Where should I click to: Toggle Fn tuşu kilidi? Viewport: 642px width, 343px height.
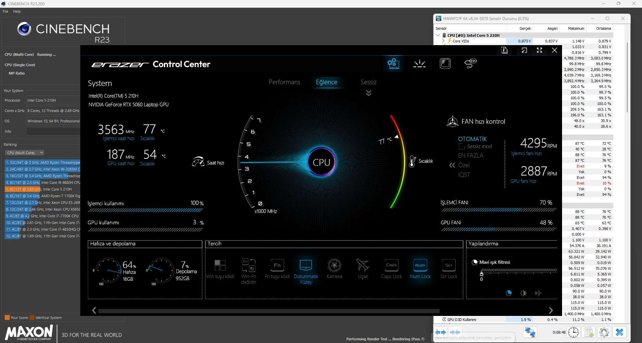point(277,269)
